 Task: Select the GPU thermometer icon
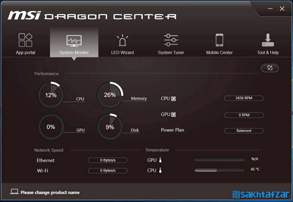[161, 160]
